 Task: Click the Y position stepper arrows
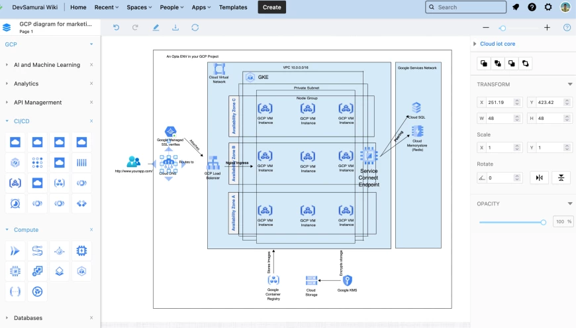(x=567, y=102)
